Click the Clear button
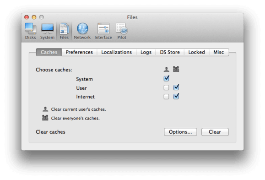 pyautogui.click(x=215, y=132)
